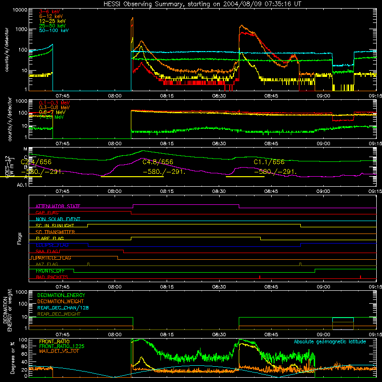Click the 0.3-0.8 MeV legend label

coord(54,107)
